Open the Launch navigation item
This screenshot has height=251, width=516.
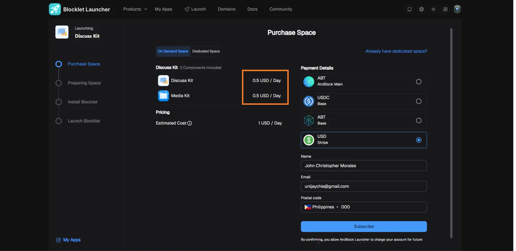(195, 9)
